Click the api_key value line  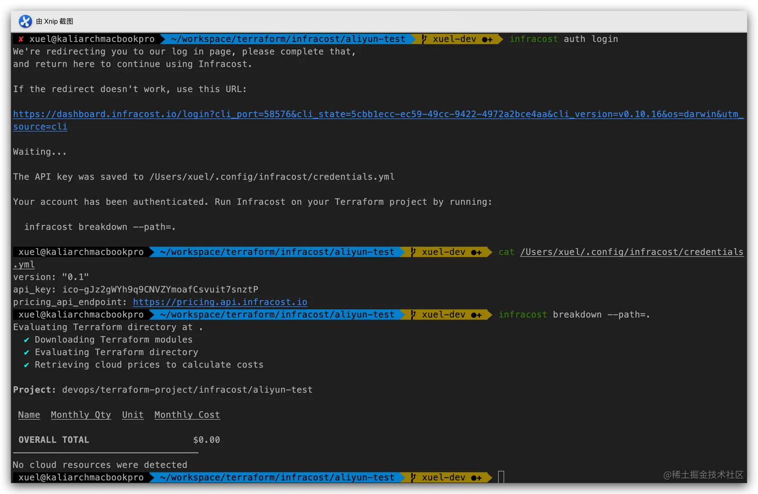click(x=136, y=290)
